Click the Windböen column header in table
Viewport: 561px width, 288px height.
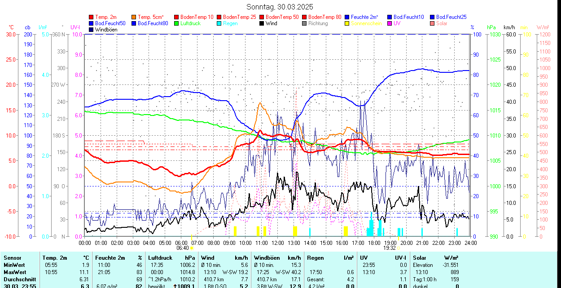(267, 258)
